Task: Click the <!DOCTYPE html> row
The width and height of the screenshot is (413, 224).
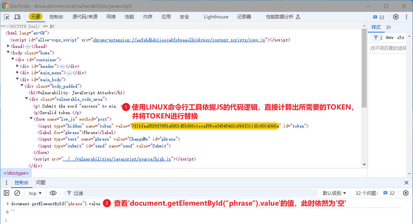Action: tap(23, 26)
